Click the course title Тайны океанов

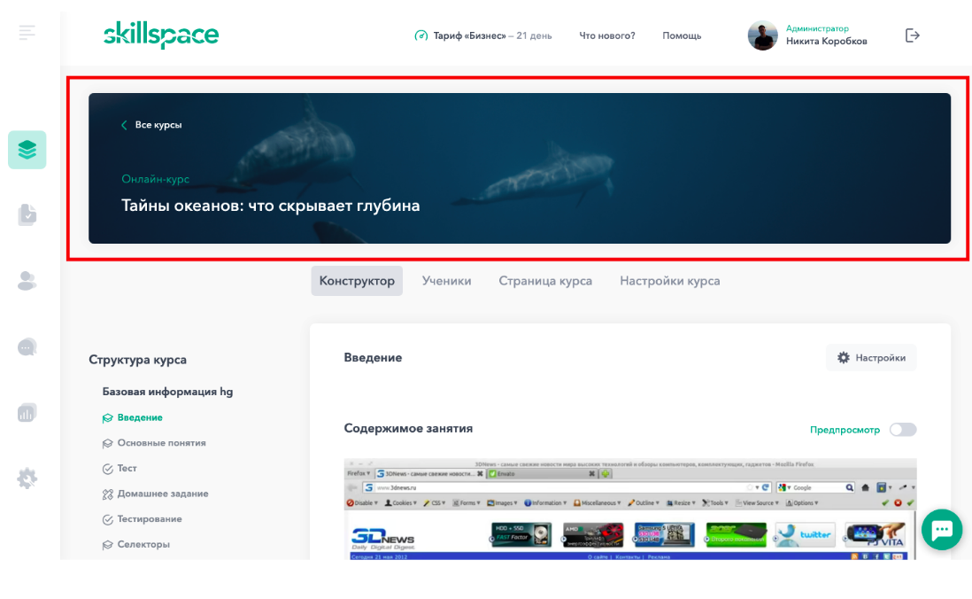click(270, 206)
